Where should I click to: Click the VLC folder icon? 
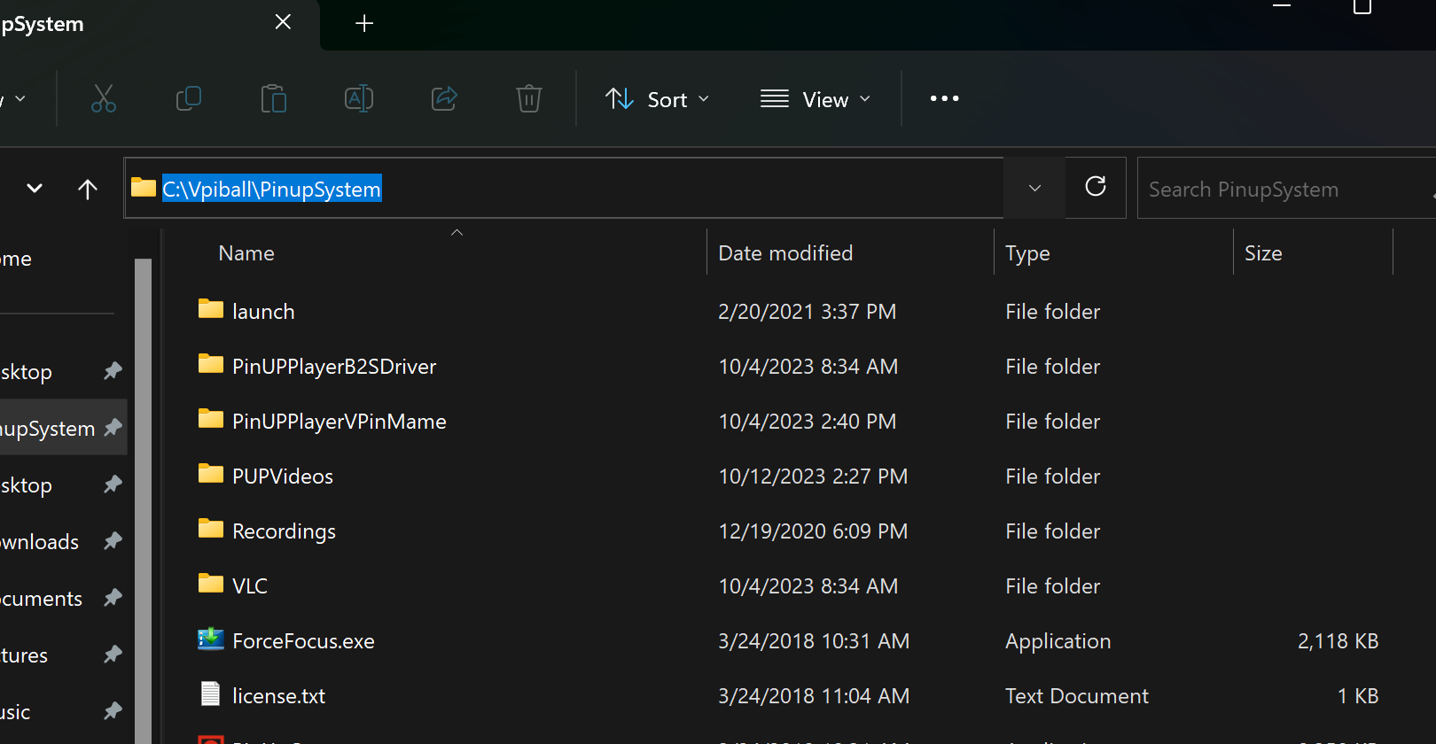coord(210,584)
